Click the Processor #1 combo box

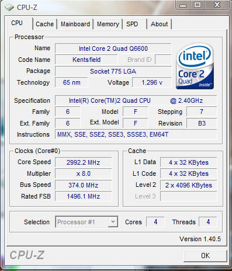click(86, 222)
